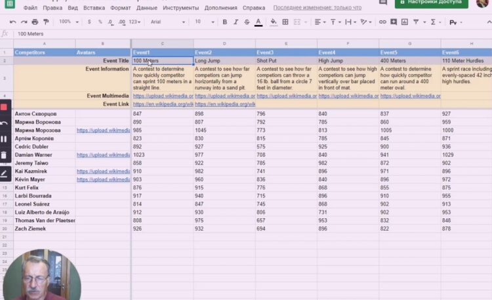Open the Формат menu
The height and width of the screenshot is (300, 492).
click(120, 8)
